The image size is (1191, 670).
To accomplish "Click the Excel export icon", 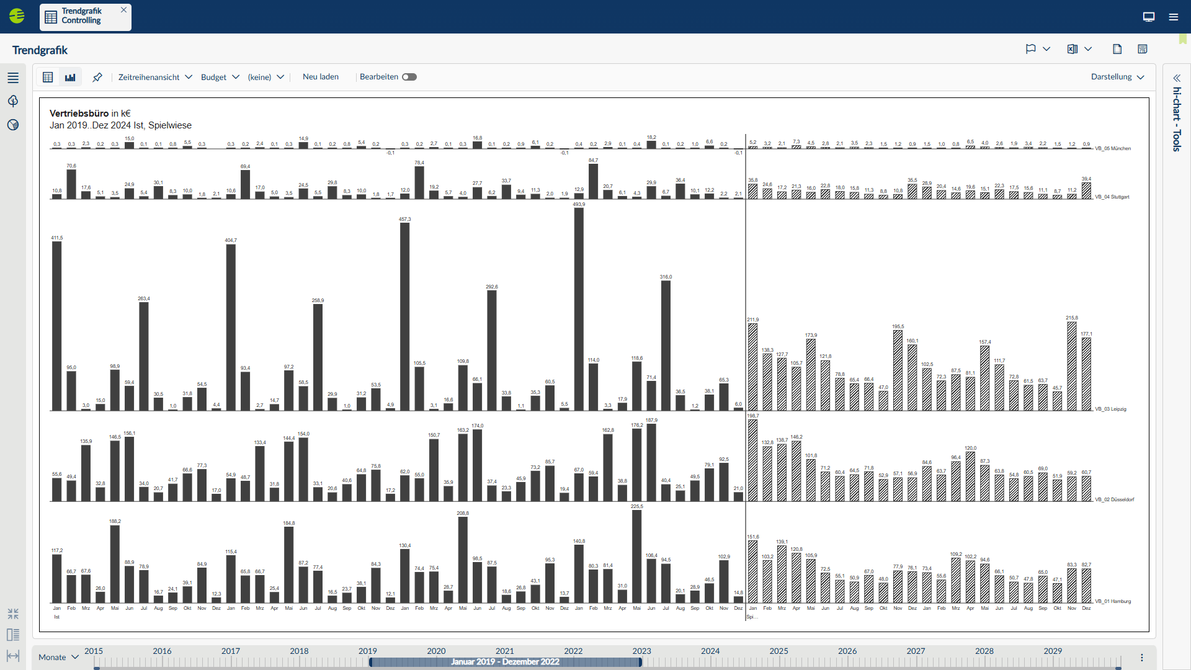I will coord(1073,49).
